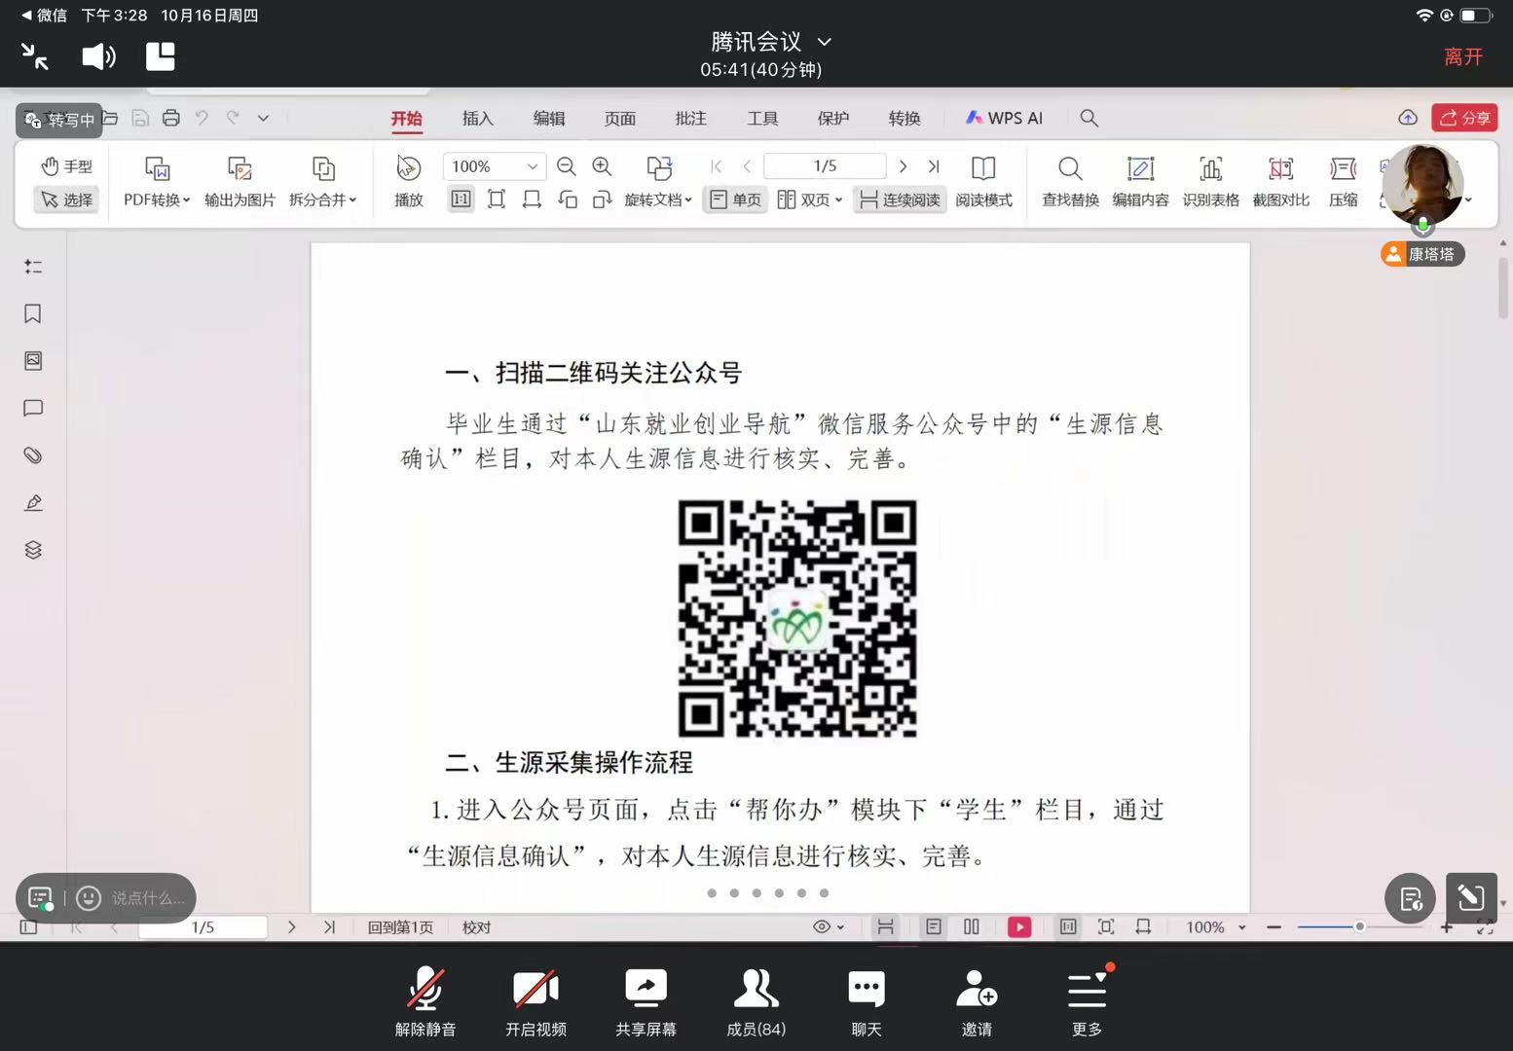Open the 保护 ribbon tab
The image size is (1513, 1051).
pos(833,118)
